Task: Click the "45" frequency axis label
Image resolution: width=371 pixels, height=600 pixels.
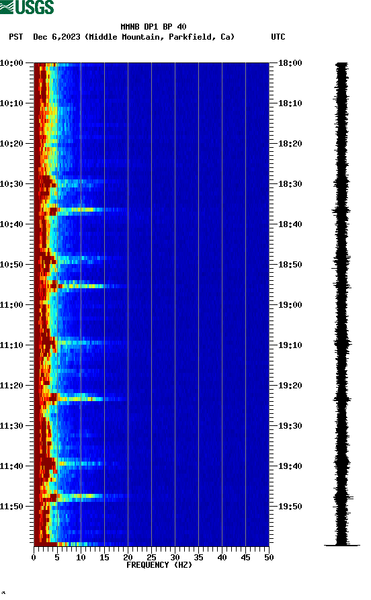Action: click(245, 558)
